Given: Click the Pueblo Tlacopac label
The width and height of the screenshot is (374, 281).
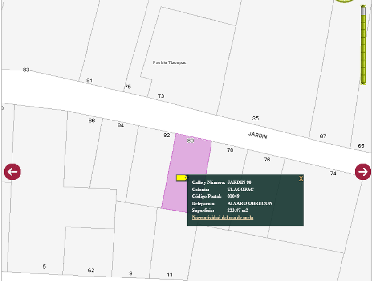Looking at the screenshot, I should pyautogui.click(x=170, y=62).
